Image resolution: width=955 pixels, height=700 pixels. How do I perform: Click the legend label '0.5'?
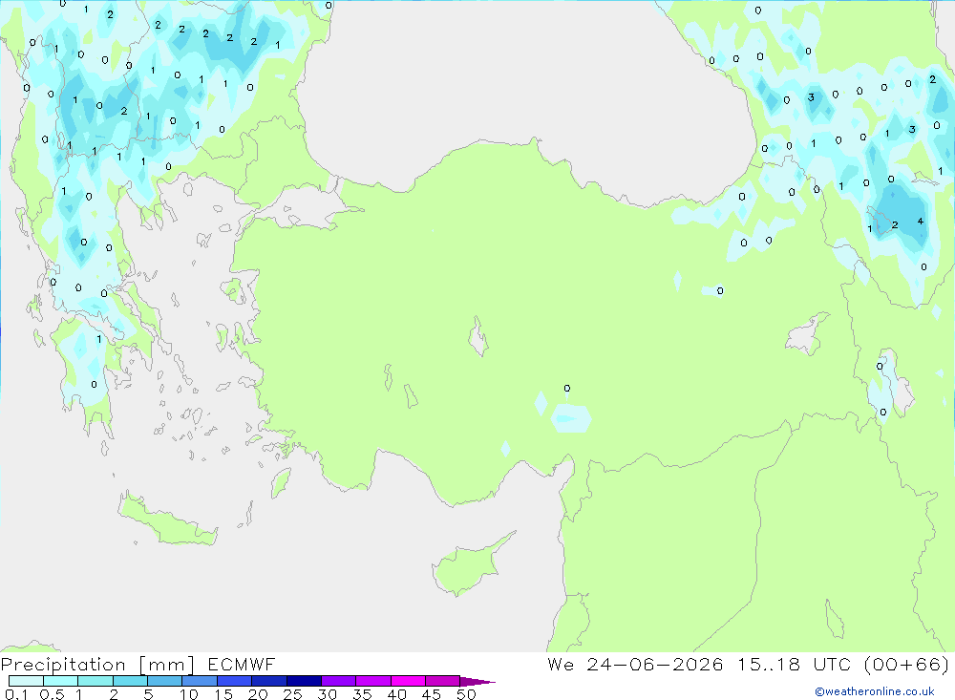pyautogui.click(x=52, y=694)
